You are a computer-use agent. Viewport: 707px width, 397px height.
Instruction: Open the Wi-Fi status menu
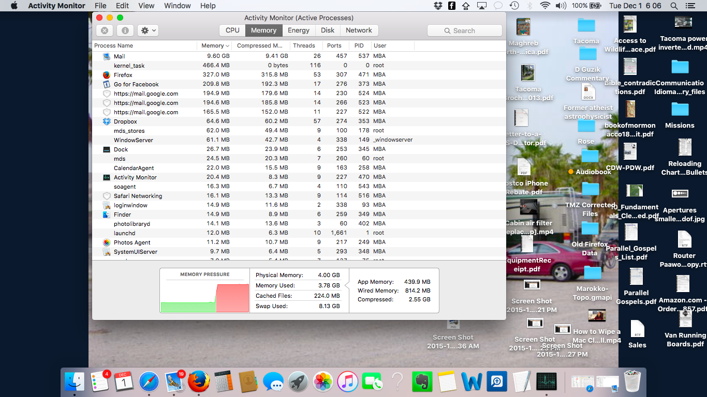544,6
